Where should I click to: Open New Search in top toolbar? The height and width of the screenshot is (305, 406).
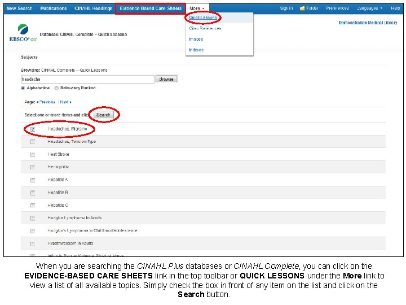[x=19, y=8]
